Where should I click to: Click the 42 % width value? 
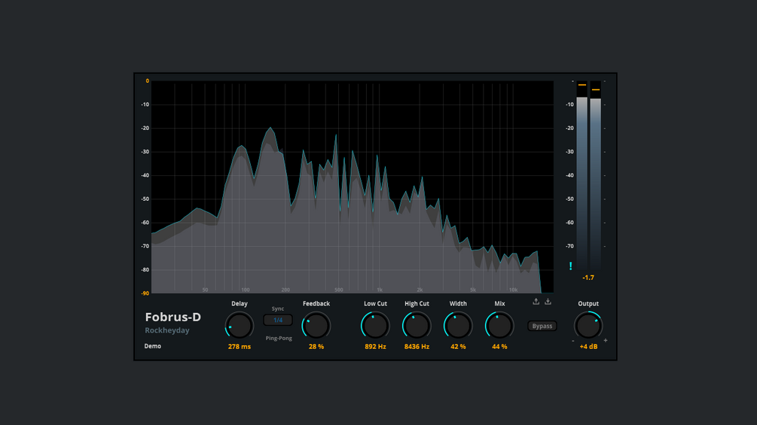click(x=458, y=347)
